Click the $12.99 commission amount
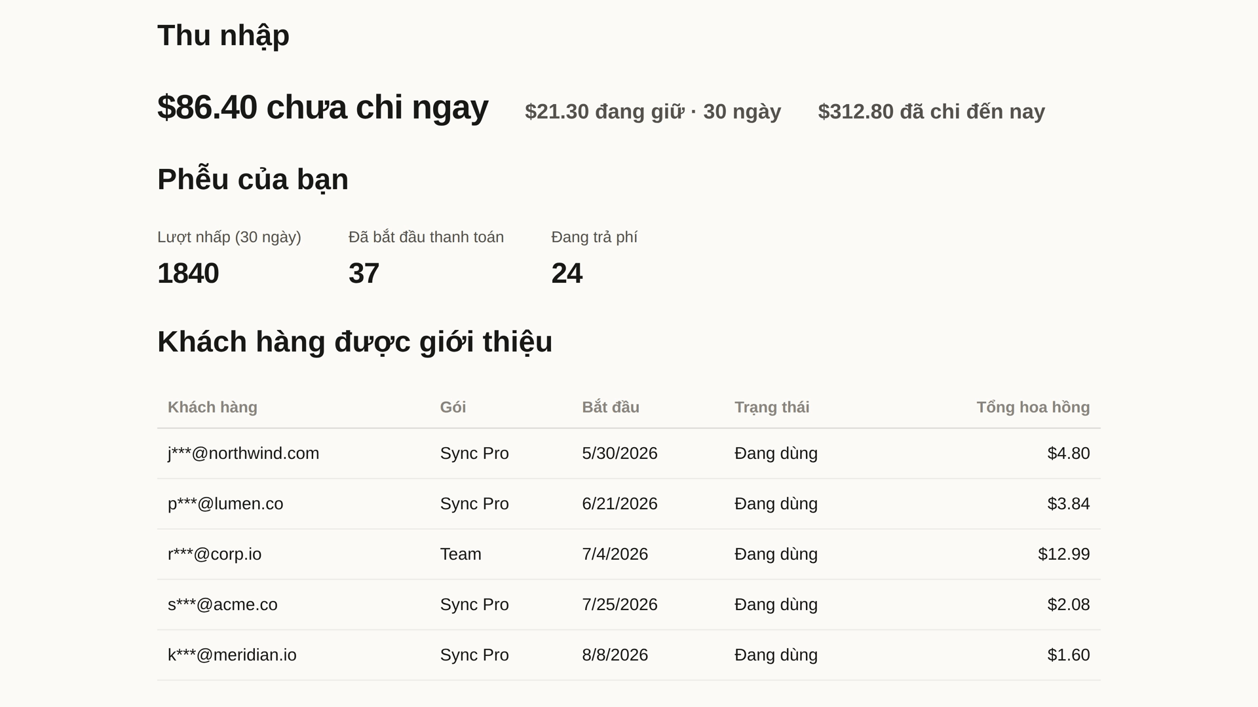This screenshot has width=1258, height=707. tap(1064, 554)
